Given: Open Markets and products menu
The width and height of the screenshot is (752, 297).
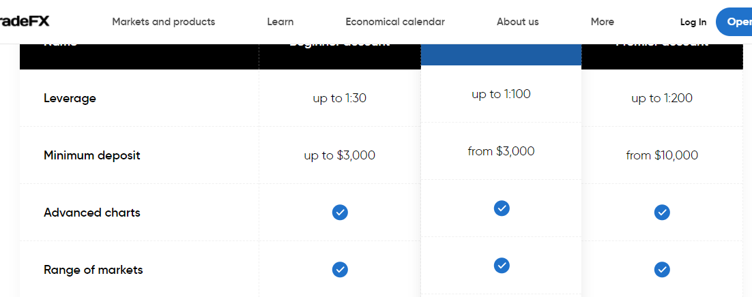Looking at the screenshot, I should [x=164, y=22].
